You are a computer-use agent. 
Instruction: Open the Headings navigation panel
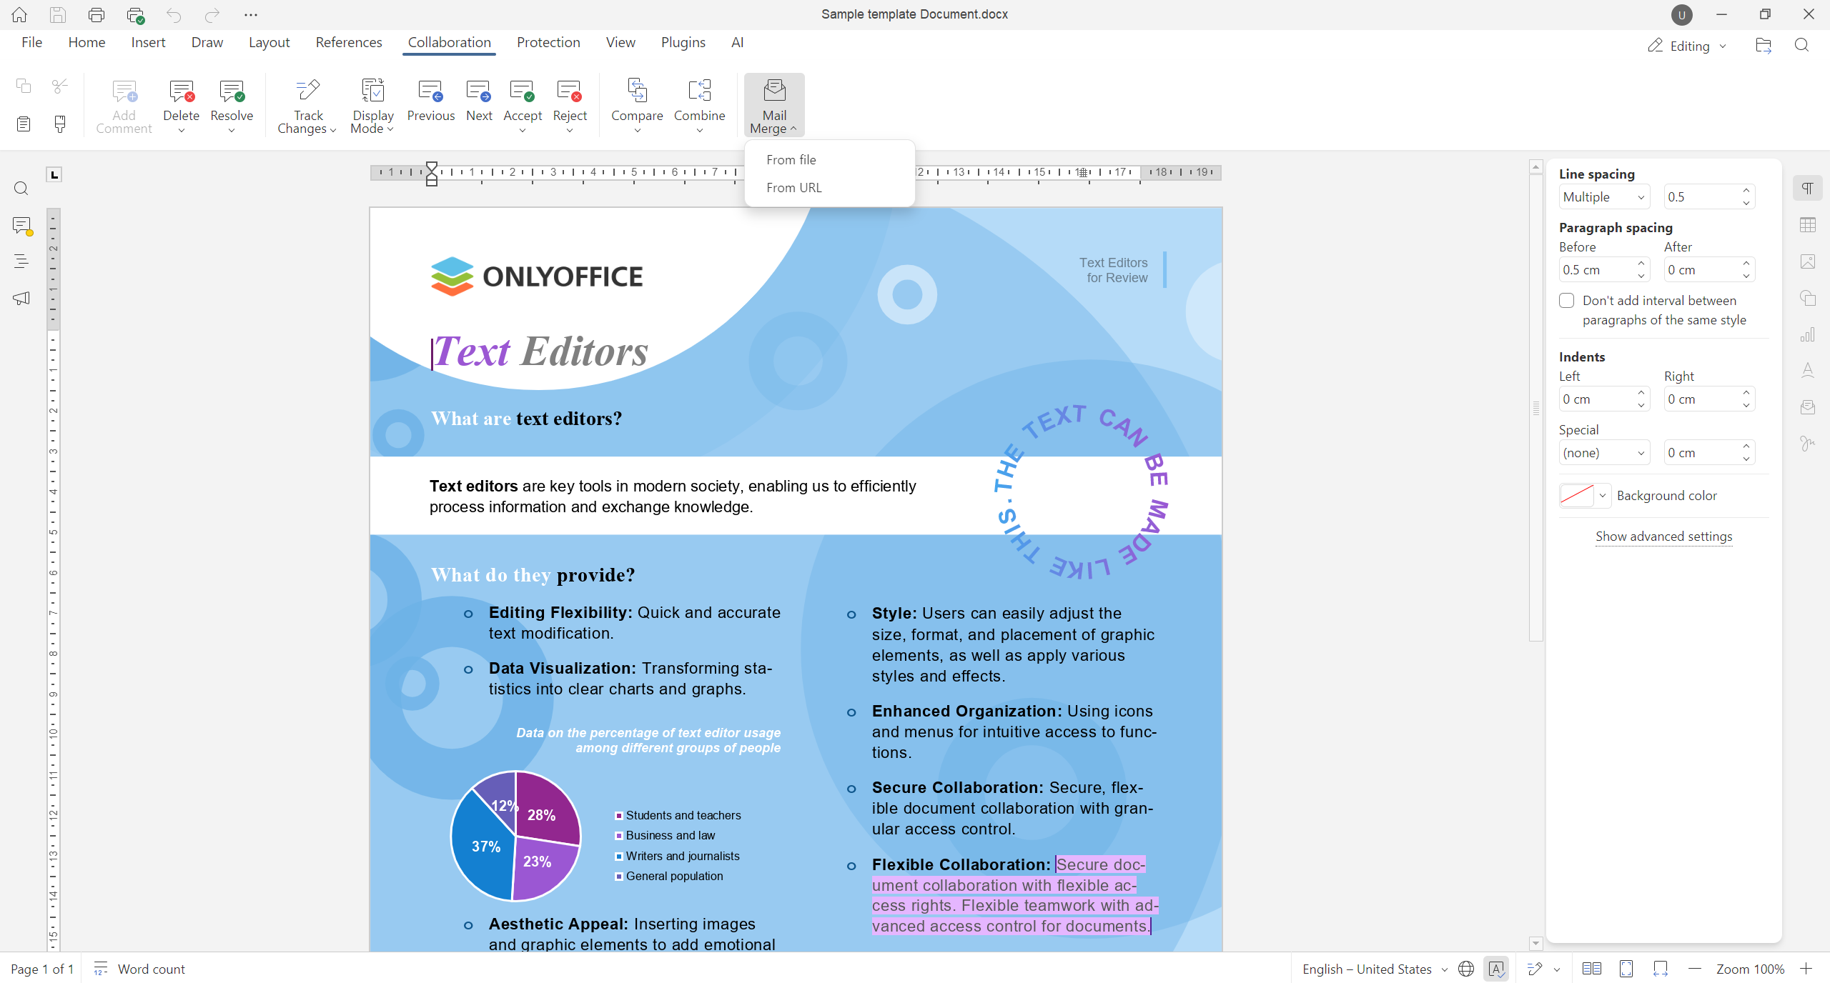(21, 260)
